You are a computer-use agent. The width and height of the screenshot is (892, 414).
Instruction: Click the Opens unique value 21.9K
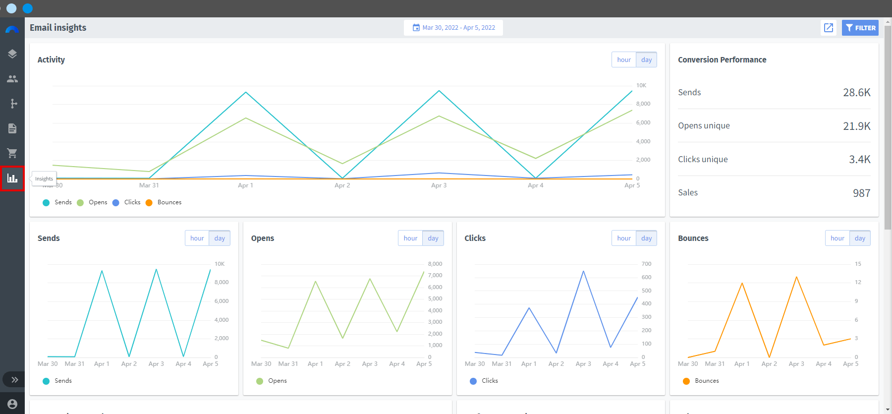[x=857, y=126]
